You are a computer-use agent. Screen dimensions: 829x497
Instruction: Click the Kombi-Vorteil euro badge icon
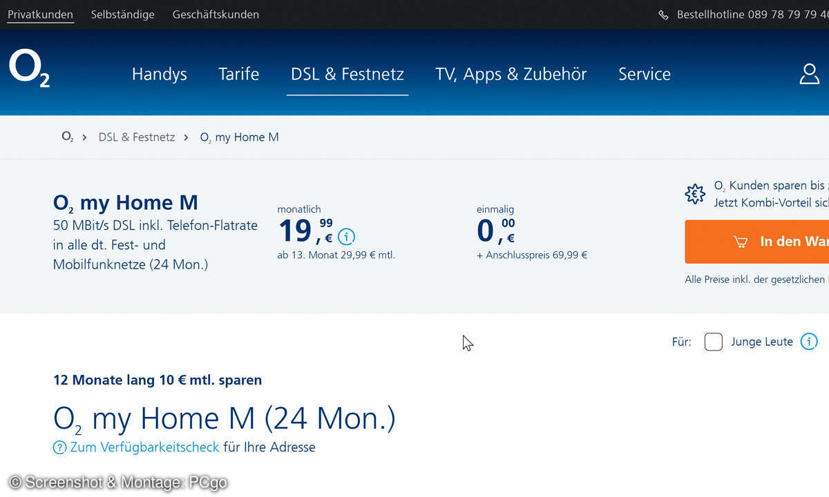(695, 194)
